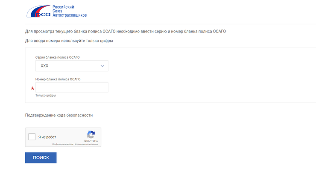Click the "Номер бланка полиса ОСАГО" label
This screenshot has width=316, height=169.
pos(58,79)
